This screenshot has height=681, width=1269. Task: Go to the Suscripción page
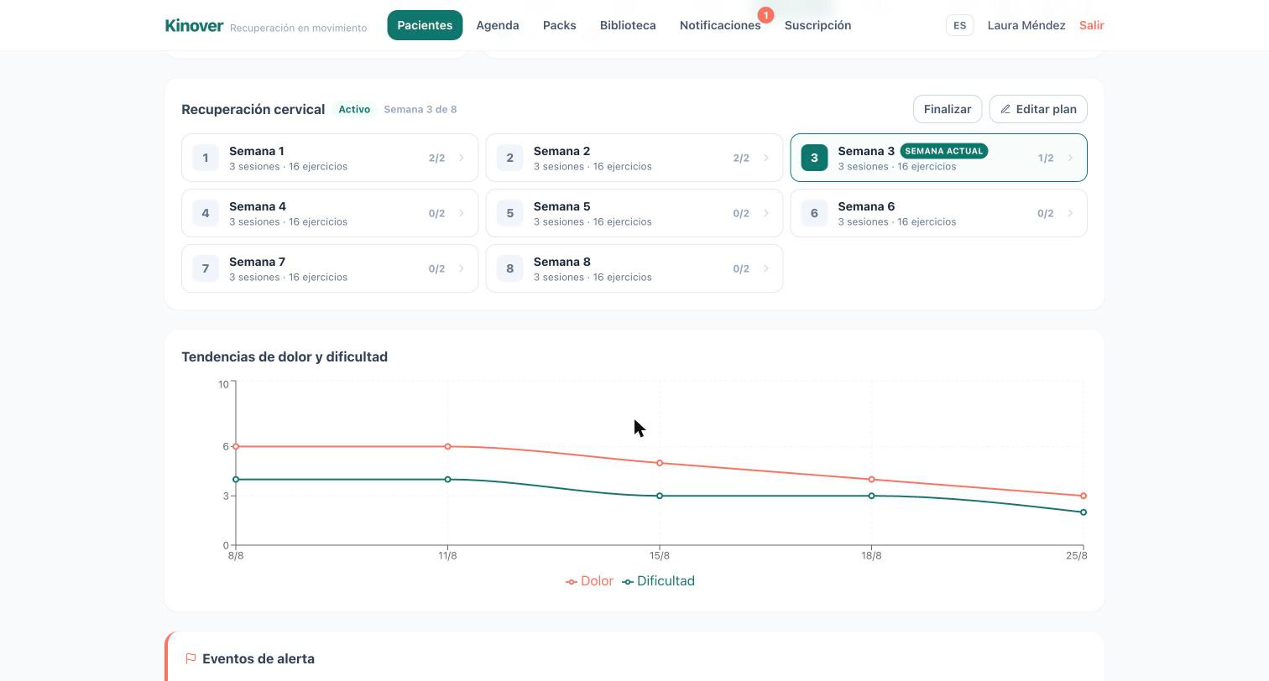click(x=817, y=25)
